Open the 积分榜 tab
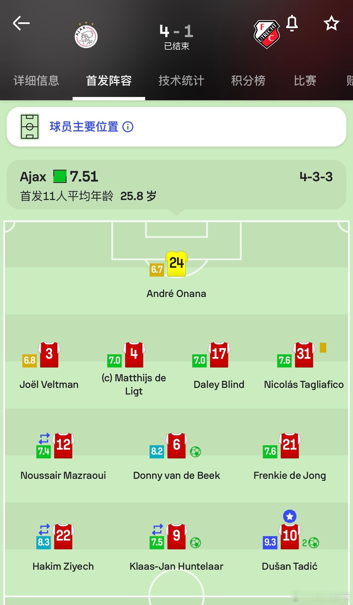This screenshot has height=605, width=353. [248, 81]
